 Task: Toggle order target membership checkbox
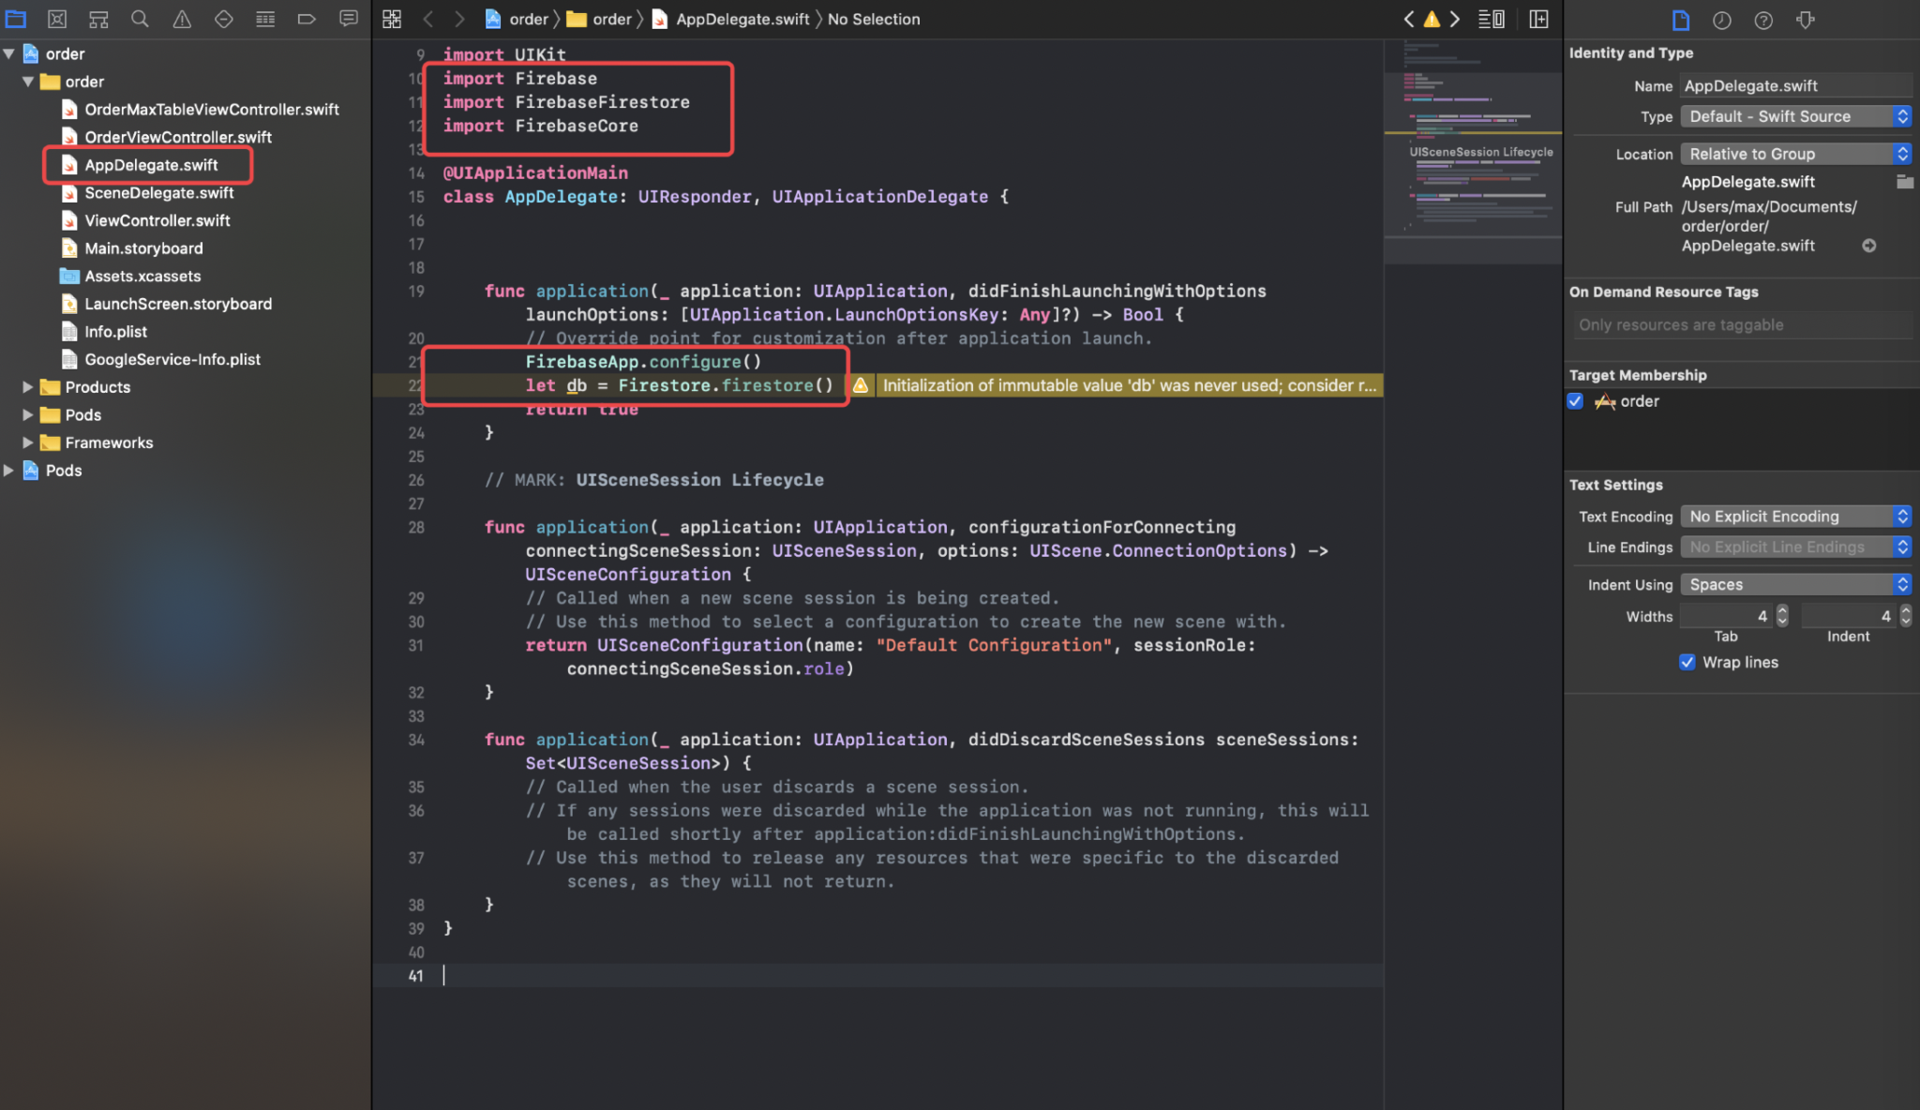[1575, 401]
